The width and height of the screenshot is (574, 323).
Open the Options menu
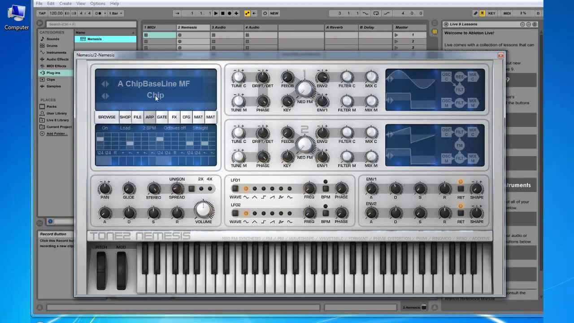click(x=97, y=4)
